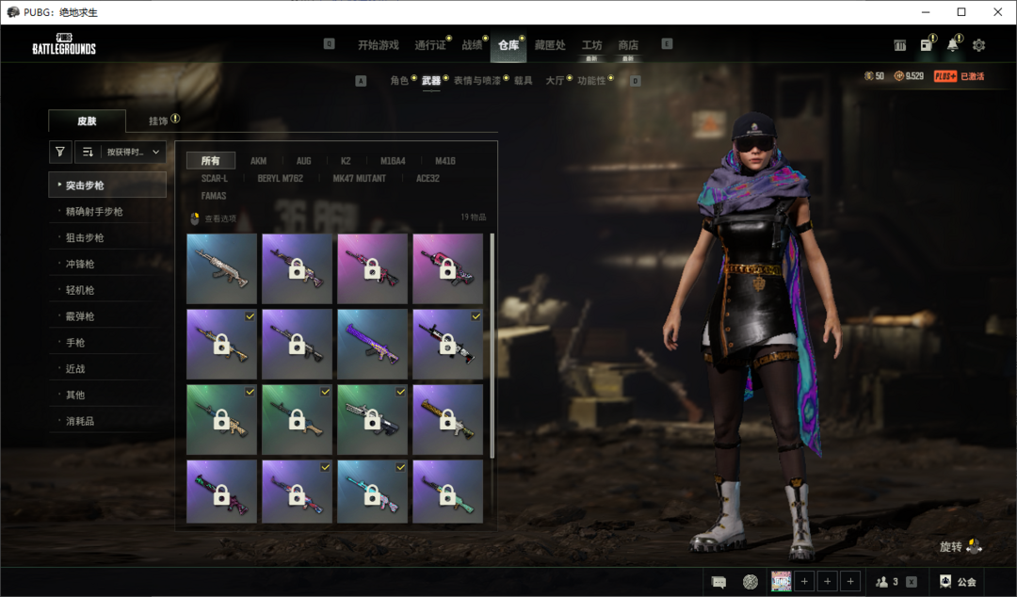This screenshot has height=597, width=1017.
Task: Click the last plus team slot
Action: tap(850, 581)
